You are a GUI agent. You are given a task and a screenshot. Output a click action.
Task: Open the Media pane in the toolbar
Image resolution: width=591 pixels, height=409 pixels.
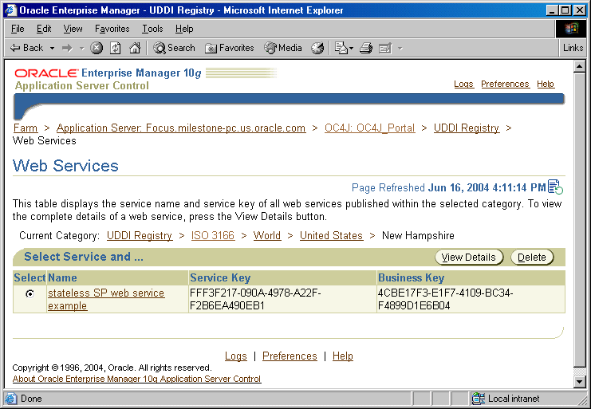coord(282,48)
